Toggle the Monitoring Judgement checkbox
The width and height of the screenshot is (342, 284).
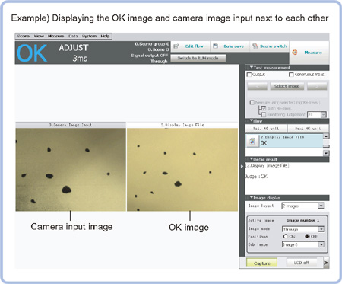pos(264,115)
